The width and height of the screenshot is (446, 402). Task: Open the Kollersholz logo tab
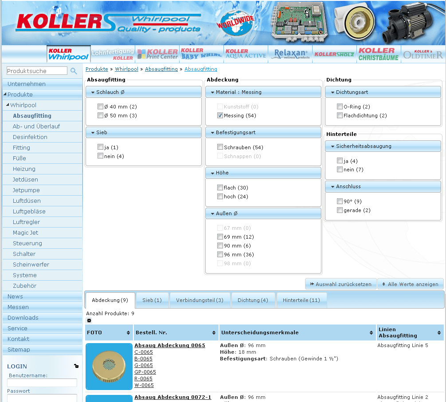[334, 54]
